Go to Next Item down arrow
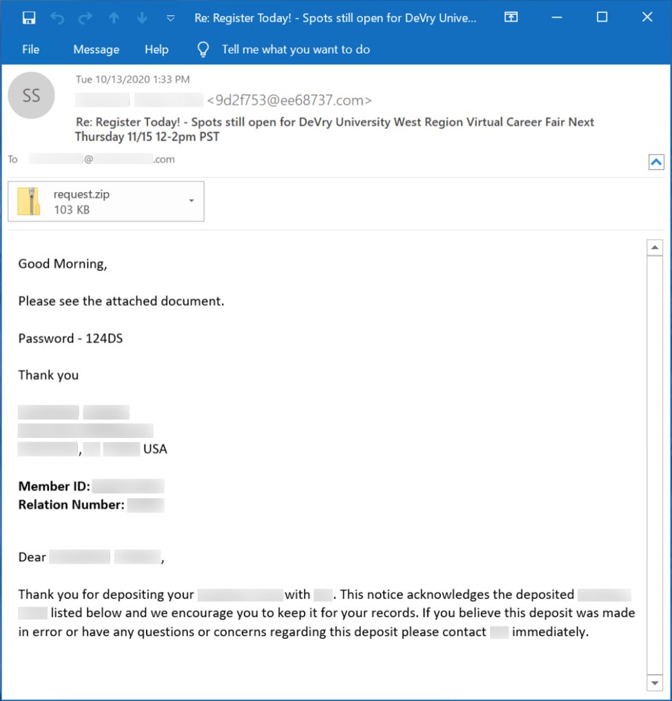This screenshot has height=701, width=672. point(142,18)
